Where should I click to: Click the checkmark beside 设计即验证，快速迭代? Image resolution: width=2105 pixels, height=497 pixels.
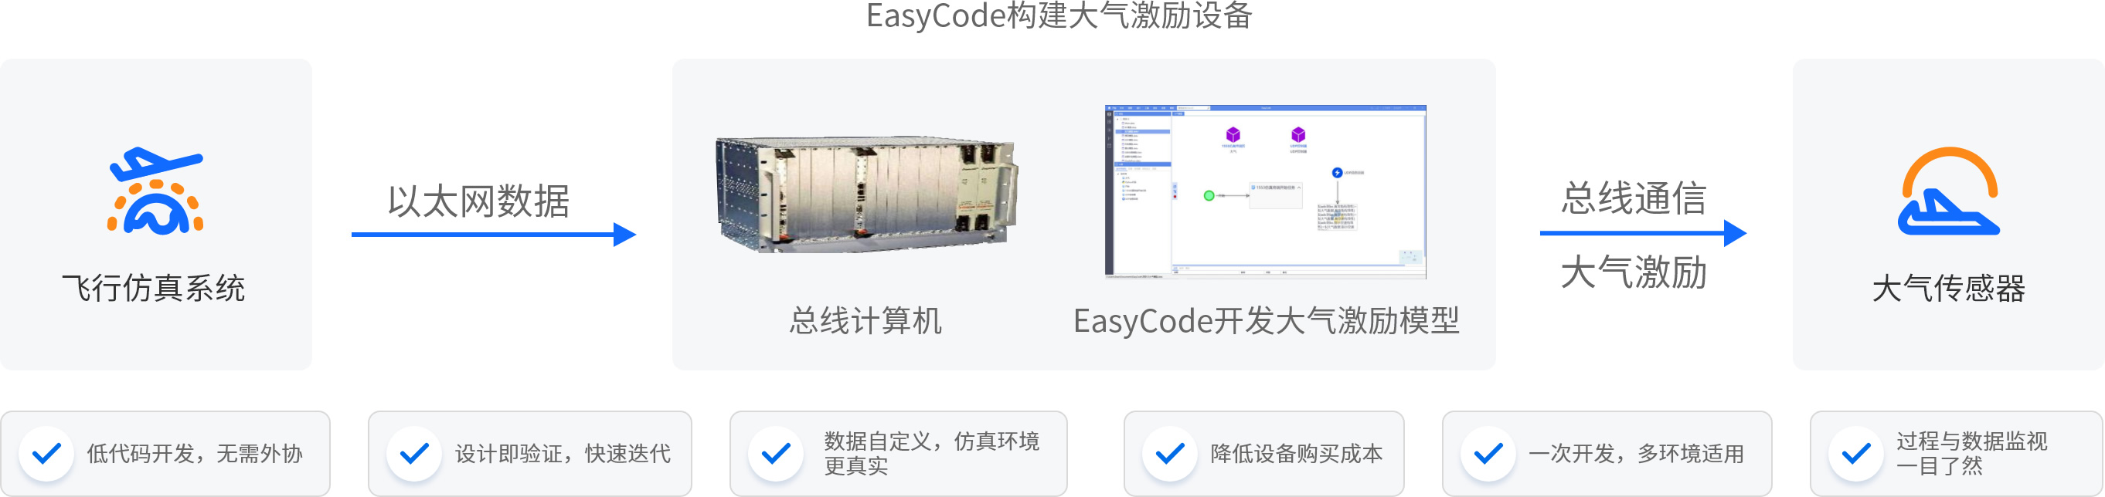[414, 453]
